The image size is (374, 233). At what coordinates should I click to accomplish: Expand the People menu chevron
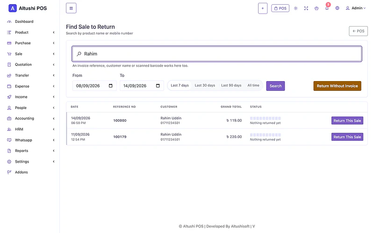tap(54, 108)
